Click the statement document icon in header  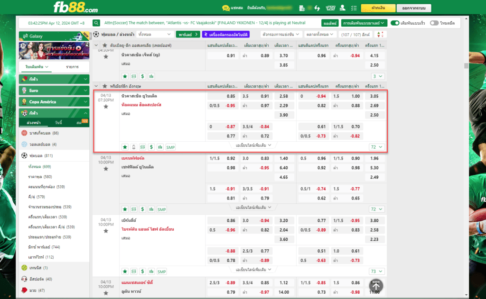[x=302, y=8]
